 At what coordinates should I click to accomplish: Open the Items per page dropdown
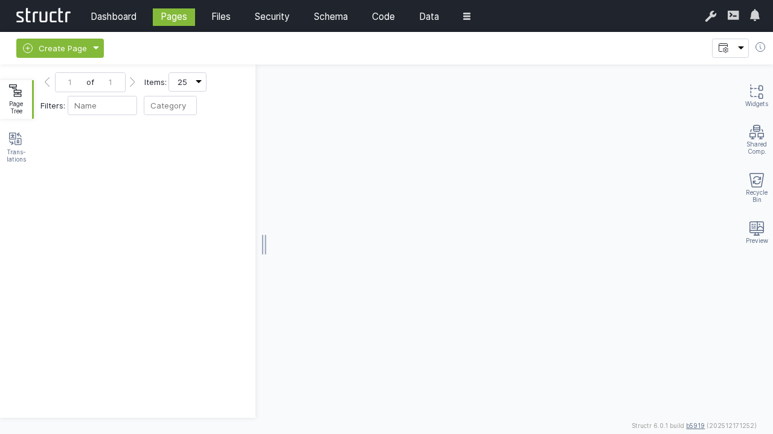[x=187, y=82]
